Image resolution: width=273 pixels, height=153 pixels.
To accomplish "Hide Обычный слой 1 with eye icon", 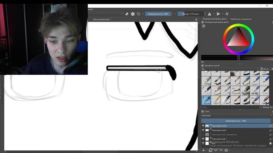I will pyautogui.click(x=203, y=139).
